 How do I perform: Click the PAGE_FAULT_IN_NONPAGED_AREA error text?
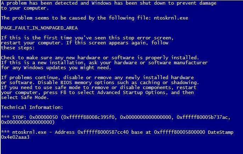click(39, 28)
